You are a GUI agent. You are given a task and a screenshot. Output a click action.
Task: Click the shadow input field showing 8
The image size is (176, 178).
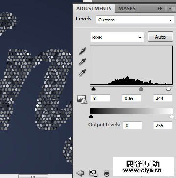(x=100, y=99)
